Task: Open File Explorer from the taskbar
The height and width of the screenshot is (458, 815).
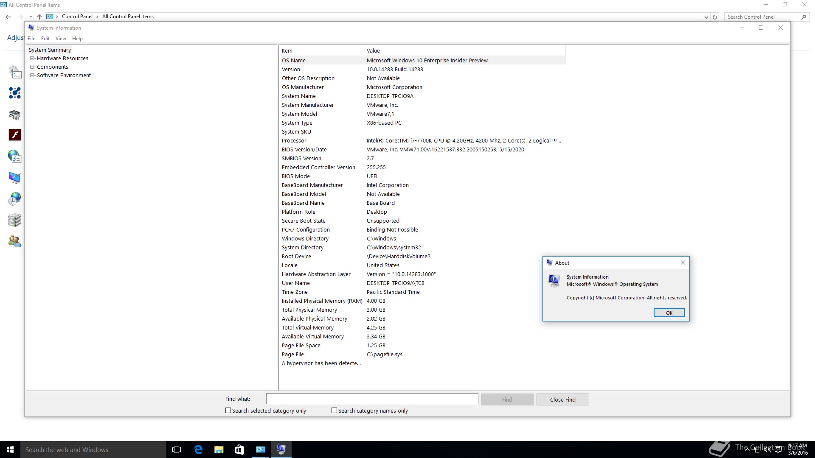Action: (219, 450)
